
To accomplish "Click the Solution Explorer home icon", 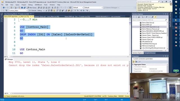I will click(x=139, y=17).
